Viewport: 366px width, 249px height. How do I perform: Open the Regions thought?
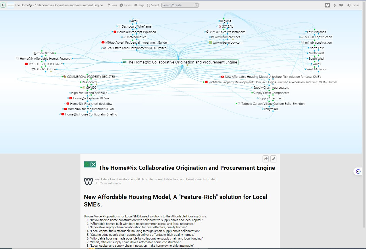pos(226,21)
